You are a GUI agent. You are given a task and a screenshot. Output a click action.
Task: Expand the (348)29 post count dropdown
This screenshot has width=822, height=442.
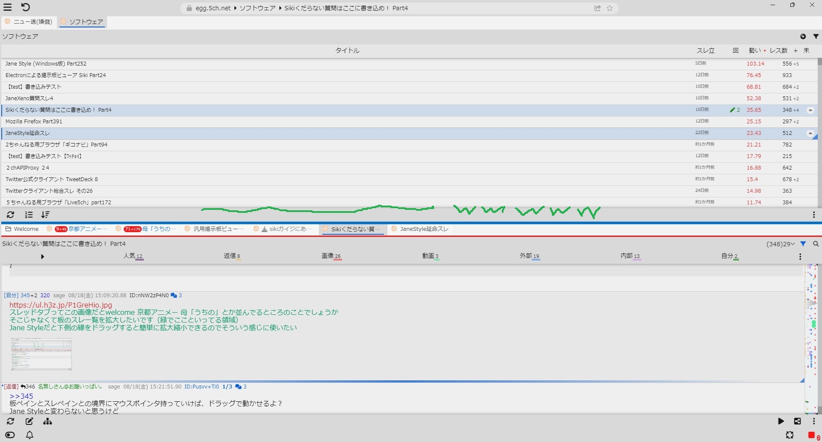tap(781, 244)
